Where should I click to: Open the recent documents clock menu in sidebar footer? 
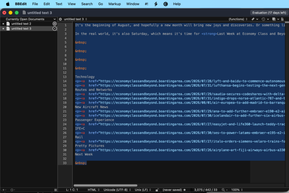click(x=13, y=190)
